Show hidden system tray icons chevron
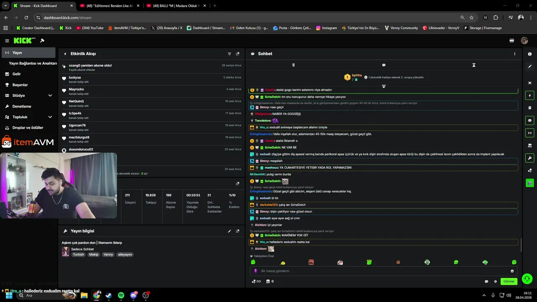This screenshot has height=302, width=537. [484, 295]
